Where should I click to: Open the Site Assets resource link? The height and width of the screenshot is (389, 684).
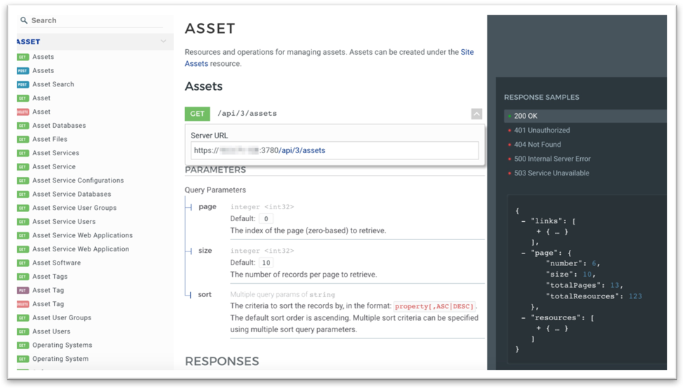(467, 52)
